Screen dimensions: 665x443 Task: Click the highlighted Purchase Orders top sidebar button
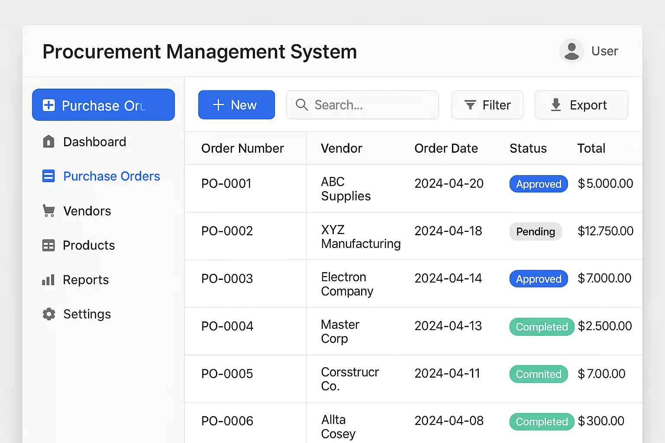pos(103,105)
